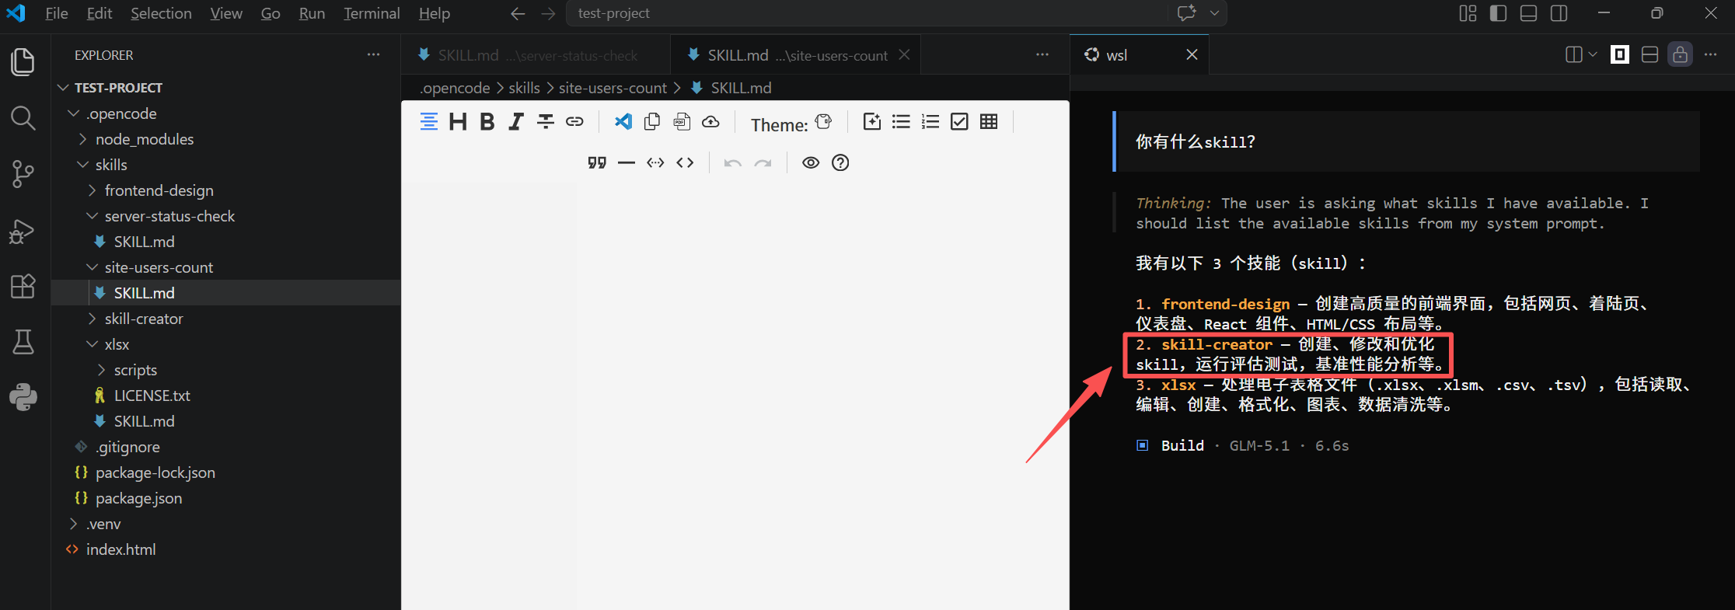Insert an ordered numbered list
The height and width of the screenshot is (610, 1735).
[x=930, y=121]
